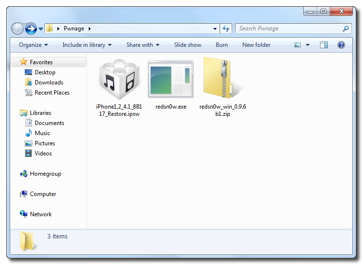Click the Pwnage breadcrumb segment

click(74, 28)
